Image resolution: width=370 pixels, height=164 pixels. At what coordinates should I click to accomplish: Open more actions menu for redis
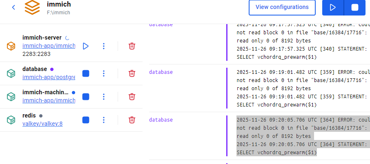[104, 120]
